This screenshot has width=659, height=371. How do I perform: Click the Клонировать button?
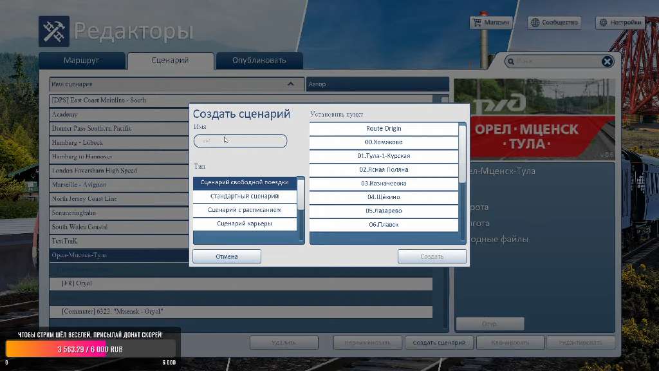click(510, 343)
